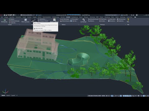Toggle polar tracking in status bar
Viewport: 149px width, 111px height.
(116, 96)
